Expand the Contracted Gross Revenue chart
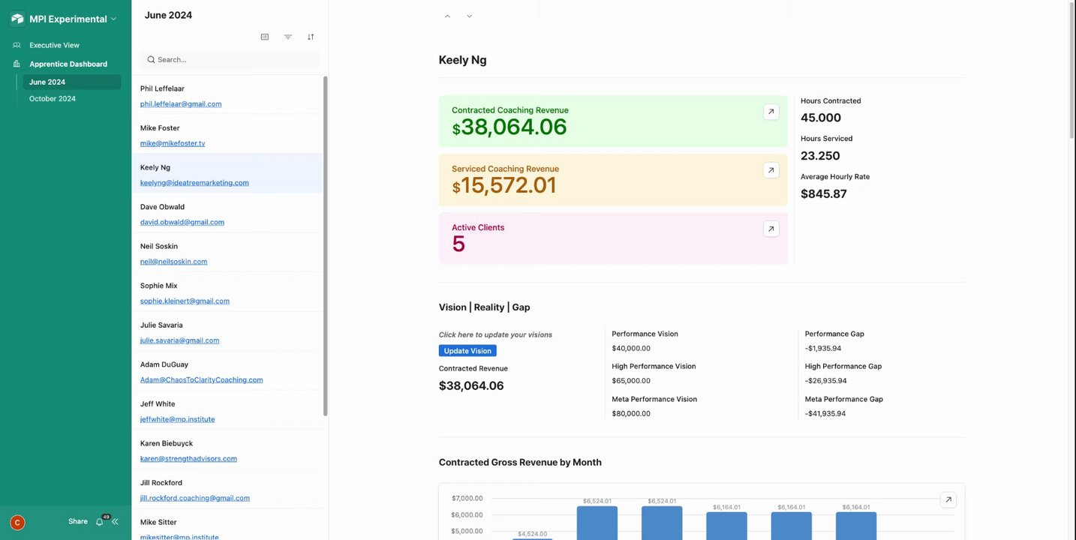 [x=948, y=499]
